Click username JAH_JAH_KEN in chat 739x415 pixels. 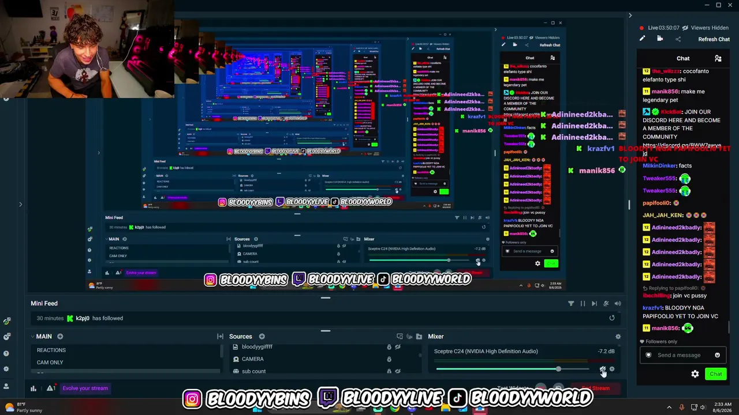click(664, 215)
